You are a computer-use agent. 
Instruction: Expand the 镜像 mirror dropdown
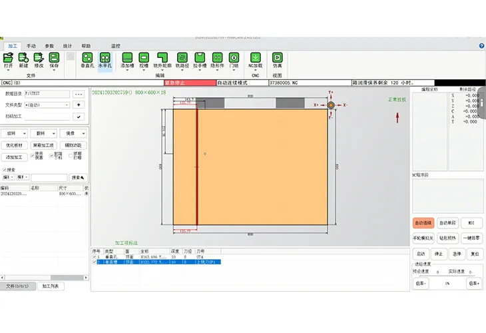click(73, 133)
